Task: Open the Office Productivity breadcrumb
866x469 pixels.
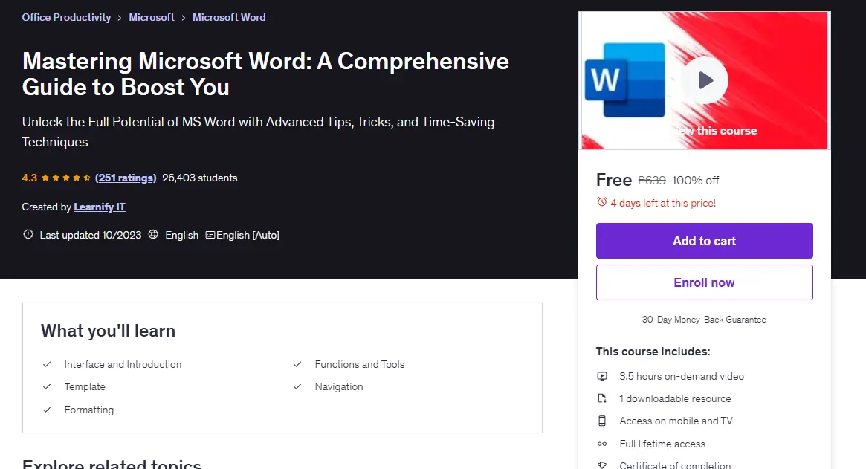Action: [x=66, y=17]
